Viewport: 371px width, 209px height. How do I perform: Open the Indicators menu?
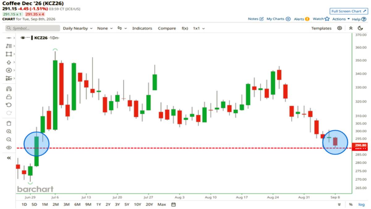(142, 28)
